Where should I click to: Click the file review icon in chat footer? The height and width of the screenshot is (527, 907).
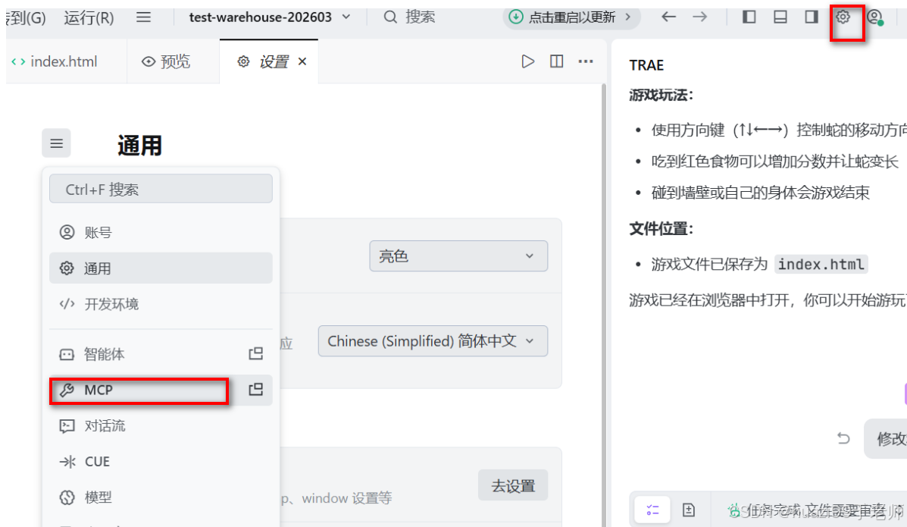pos(688,510)
